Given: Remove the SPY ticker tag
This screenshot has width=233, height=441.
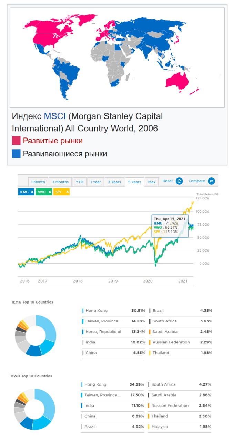Looking at the screenshot, I should [x=67, y=192].
